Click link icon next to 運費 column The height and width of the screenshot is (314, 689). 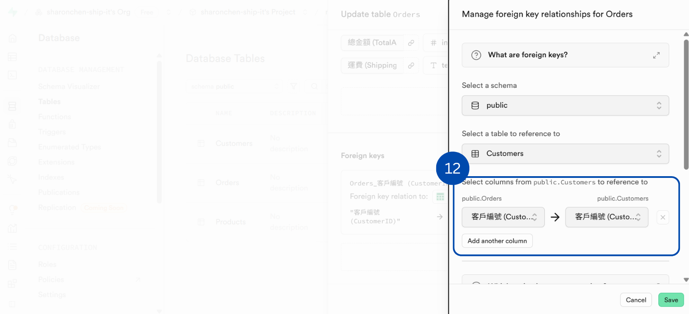(x=411, y=65)
